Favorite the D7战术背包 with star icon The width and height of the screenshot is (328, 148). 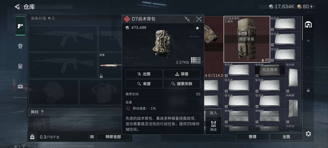[x=197, y=28]
